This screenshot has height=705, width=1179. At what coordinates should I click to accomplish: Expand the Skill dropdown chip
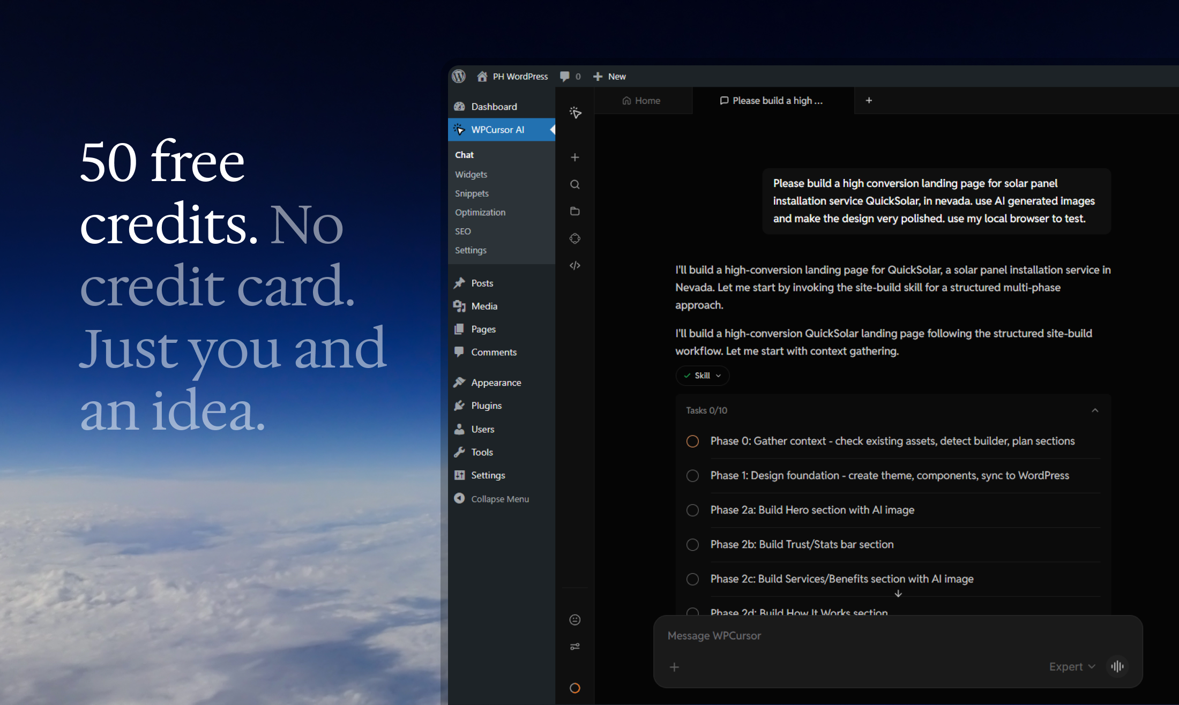(702, 376)
